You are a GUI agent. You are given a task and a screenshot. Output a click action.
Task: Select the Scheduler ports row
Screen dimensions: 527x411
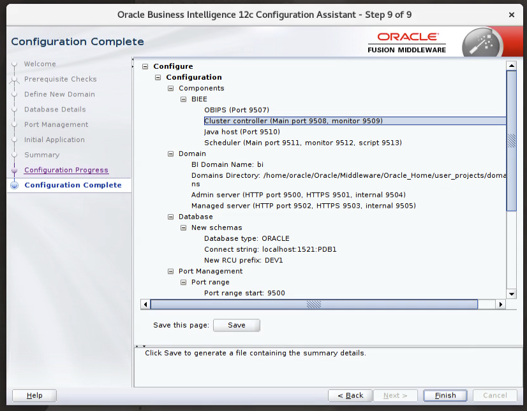tap(303, 143)
